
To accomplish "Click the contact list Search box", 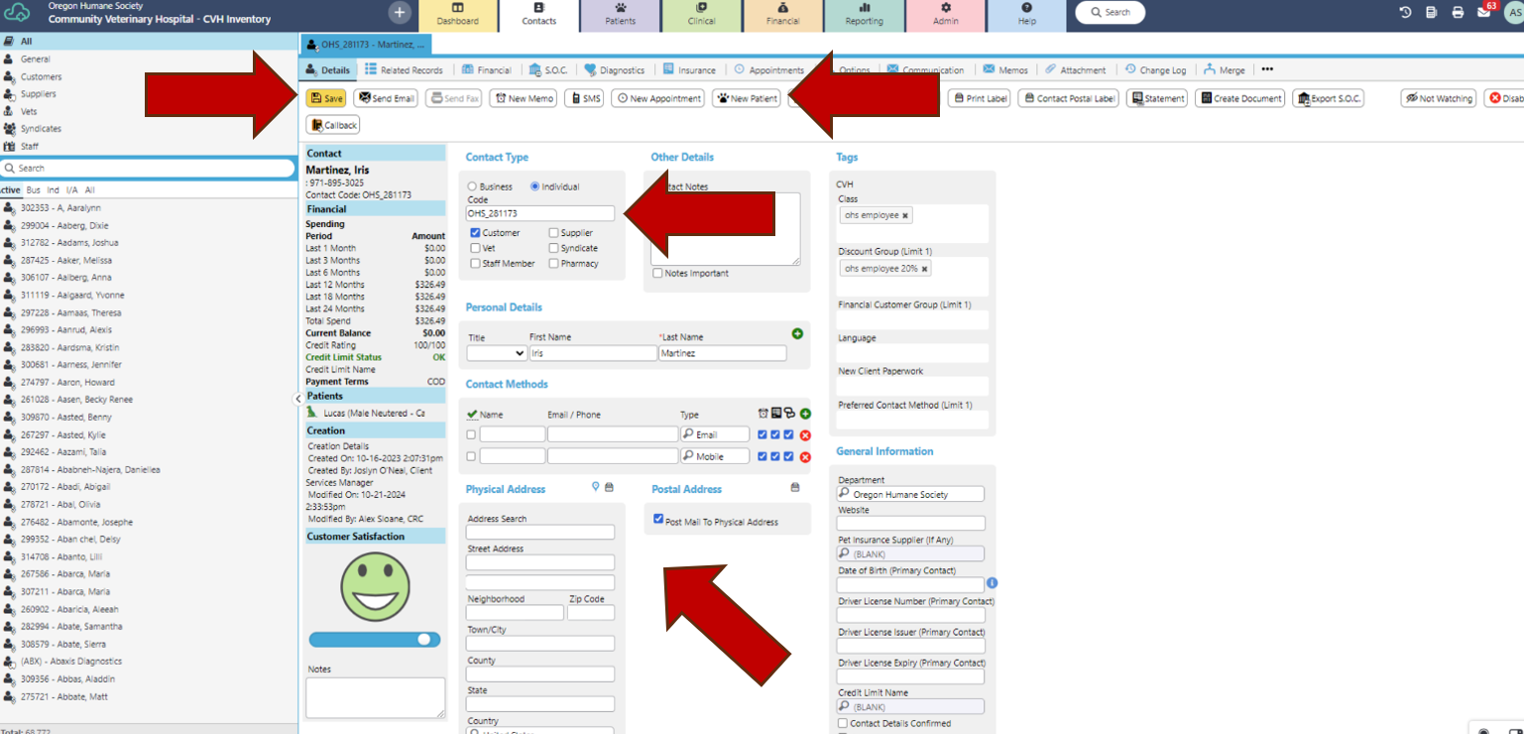I will point(148,168).
